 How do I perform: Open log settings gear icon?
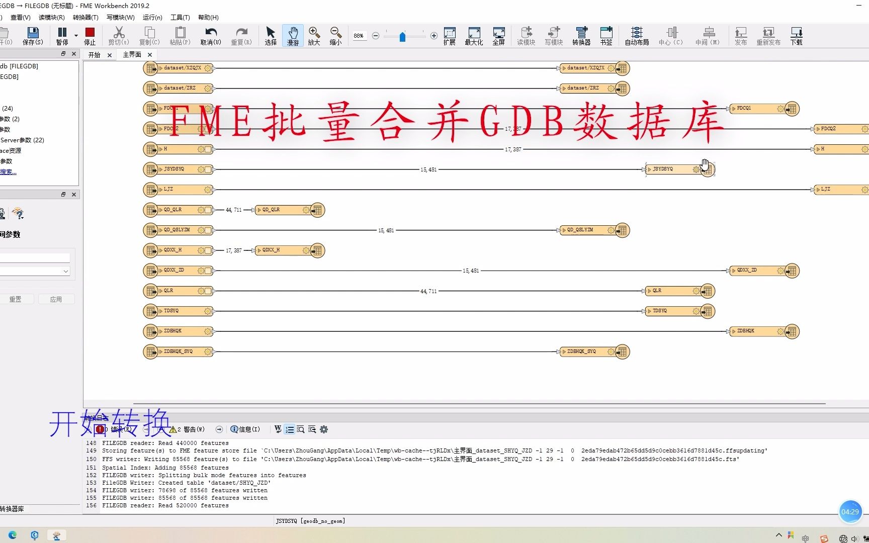[x=324, y=429]
